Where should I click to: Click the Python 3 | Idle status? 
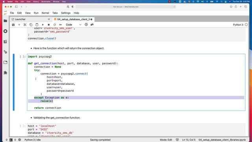pos(32,140)
